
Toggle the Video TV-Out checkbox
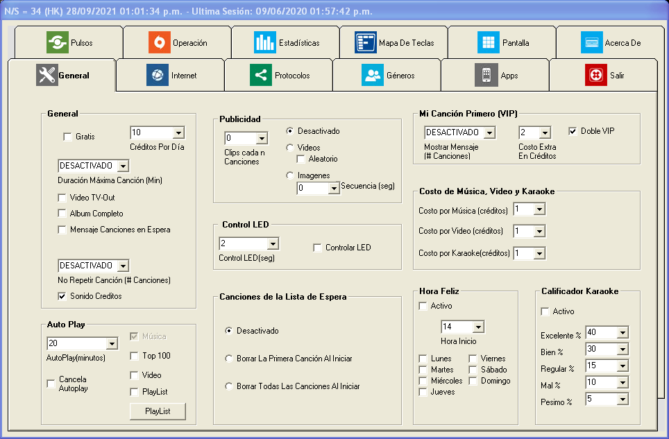(62, 198)
